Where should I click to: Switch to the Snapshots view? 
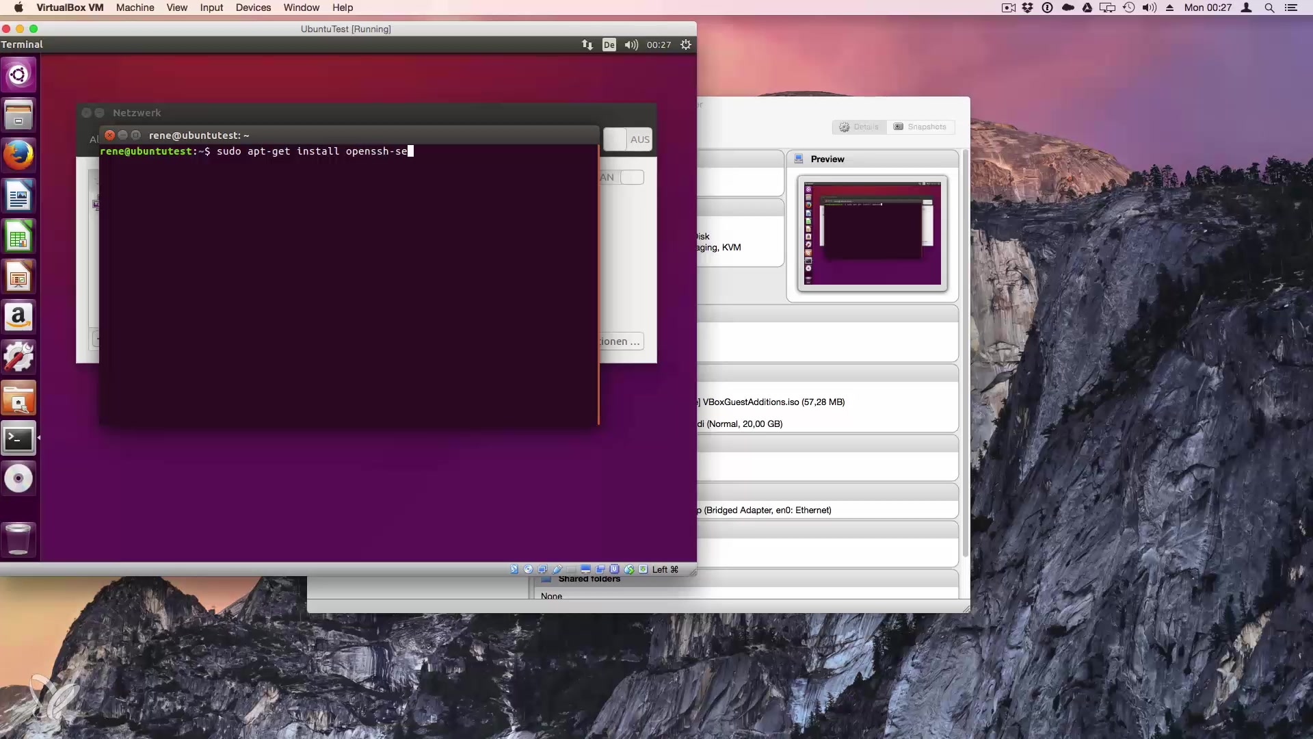click(x=920, y=127)
